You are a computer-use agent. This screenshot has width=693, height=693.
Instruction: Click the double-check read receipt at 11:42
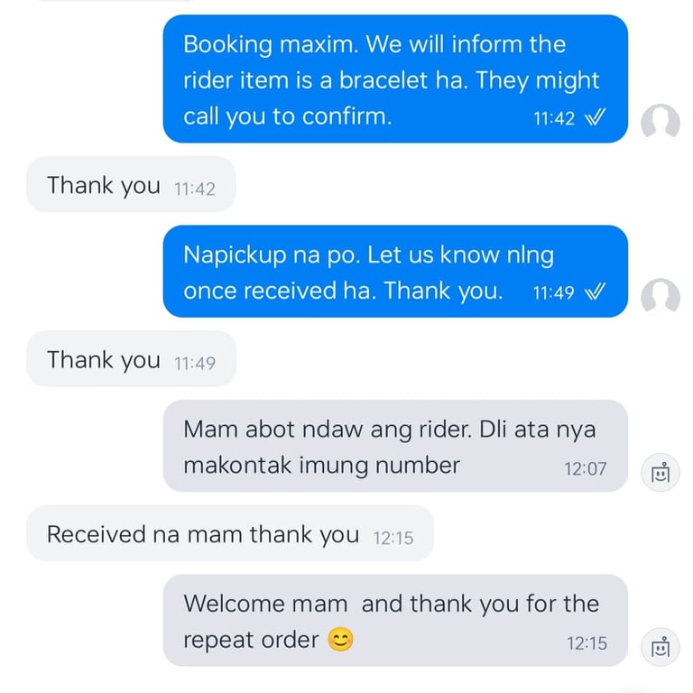595,117
